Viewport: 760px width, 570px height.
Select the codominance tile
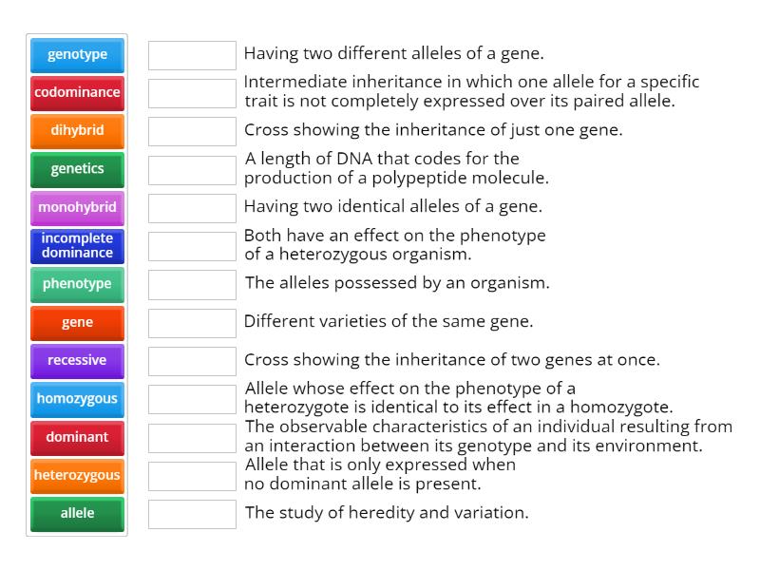coord(76,93)
